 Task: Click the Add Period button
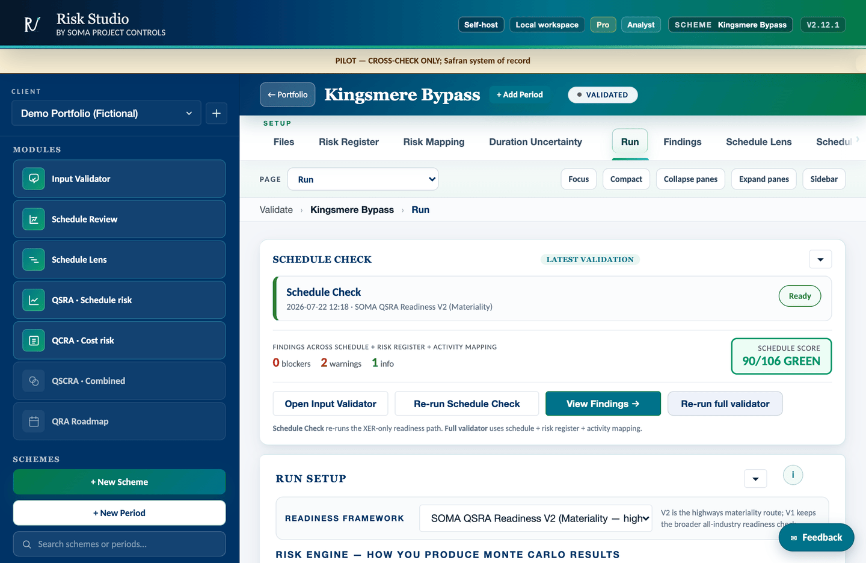(x=520, y=94)
